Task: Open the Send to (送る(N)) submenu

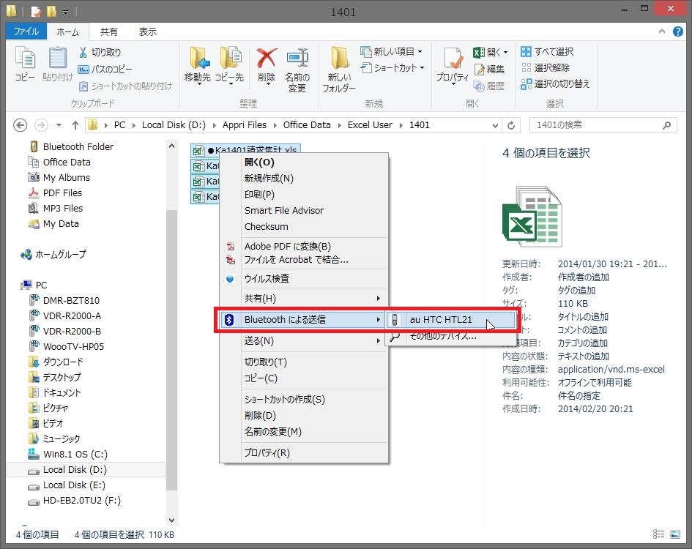Action: click(x=304, y=340)
